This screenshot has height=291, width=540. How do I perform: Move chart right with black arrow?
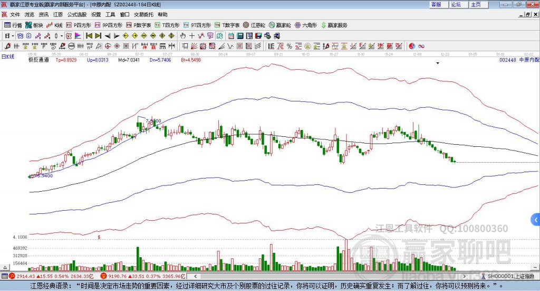(x=117, y=36)
